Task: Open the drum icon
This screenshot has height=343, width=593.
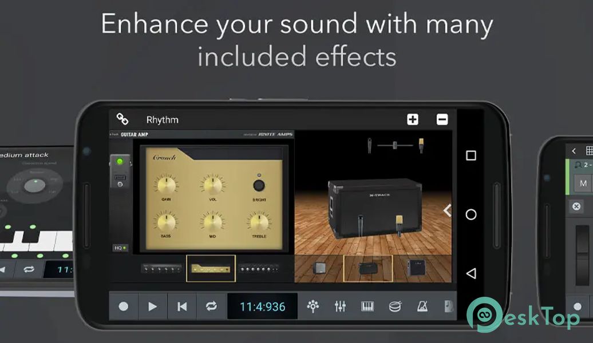Action: (x=395, y=306)
